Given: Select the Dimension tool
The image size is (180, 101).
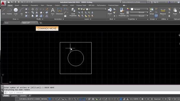Looking at the screenshot, I should [59, 11].
